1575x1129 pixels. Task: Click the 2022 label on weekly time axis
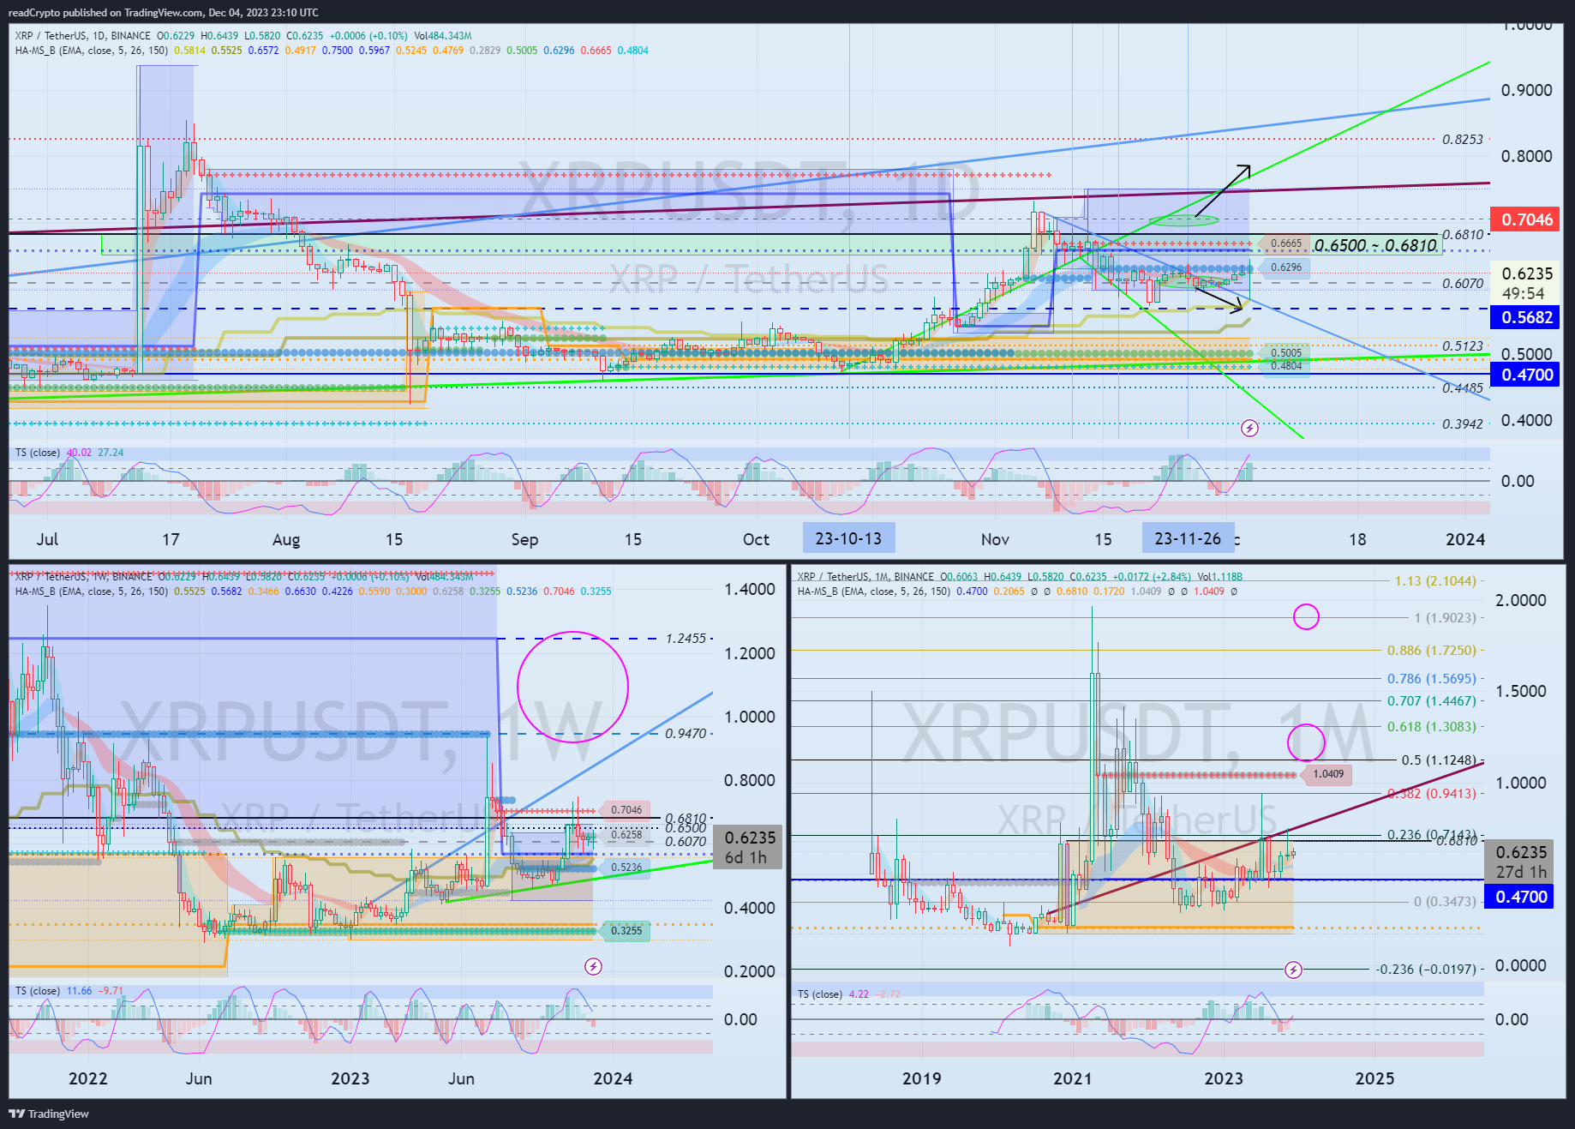[88, 1078]
